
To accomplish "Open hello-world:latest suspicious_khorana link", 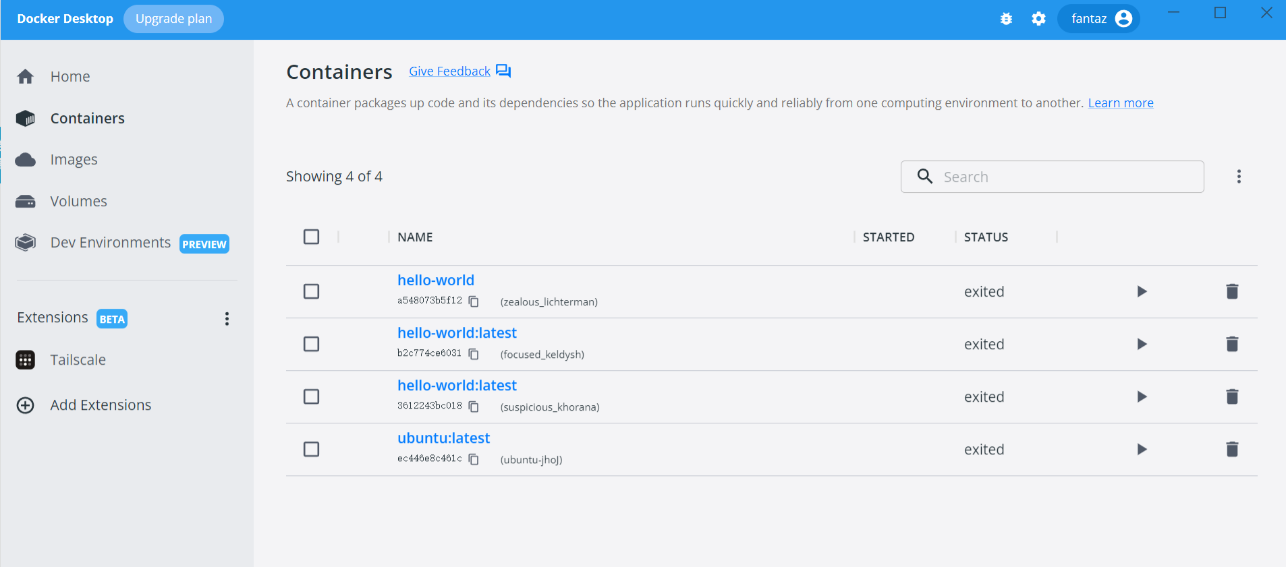I will (457, 386).
